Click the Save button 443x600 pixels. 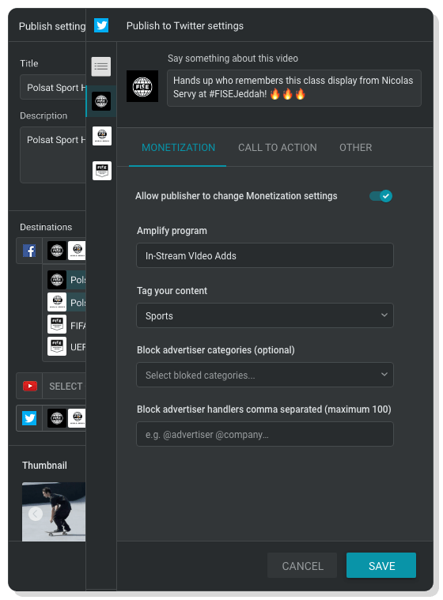point(381,565)
